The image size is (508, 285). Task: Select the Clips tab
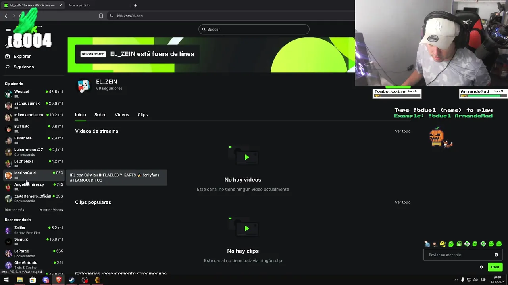click(142, 115)
